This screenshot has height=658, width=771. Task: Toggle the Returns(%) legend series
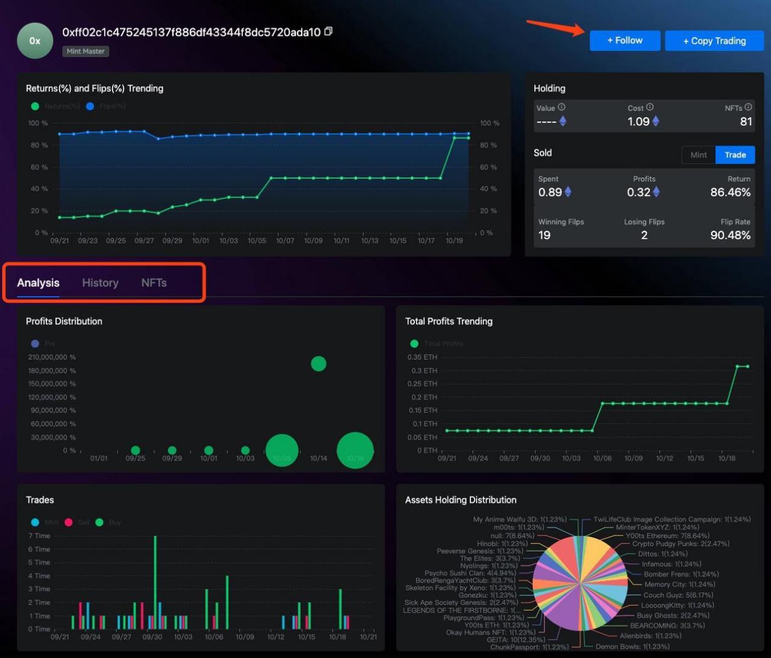coord(56,106)
